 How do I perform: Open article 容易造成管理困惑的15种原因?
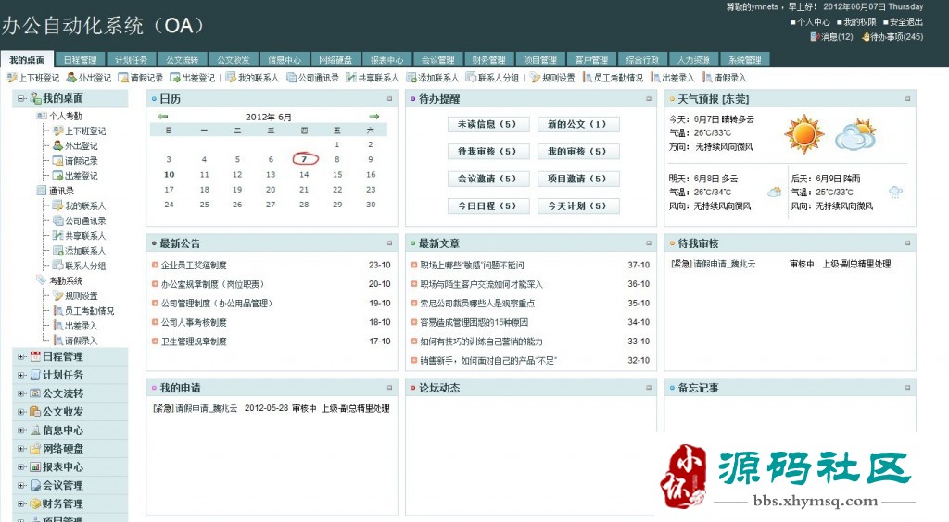[x=474, y=322]
